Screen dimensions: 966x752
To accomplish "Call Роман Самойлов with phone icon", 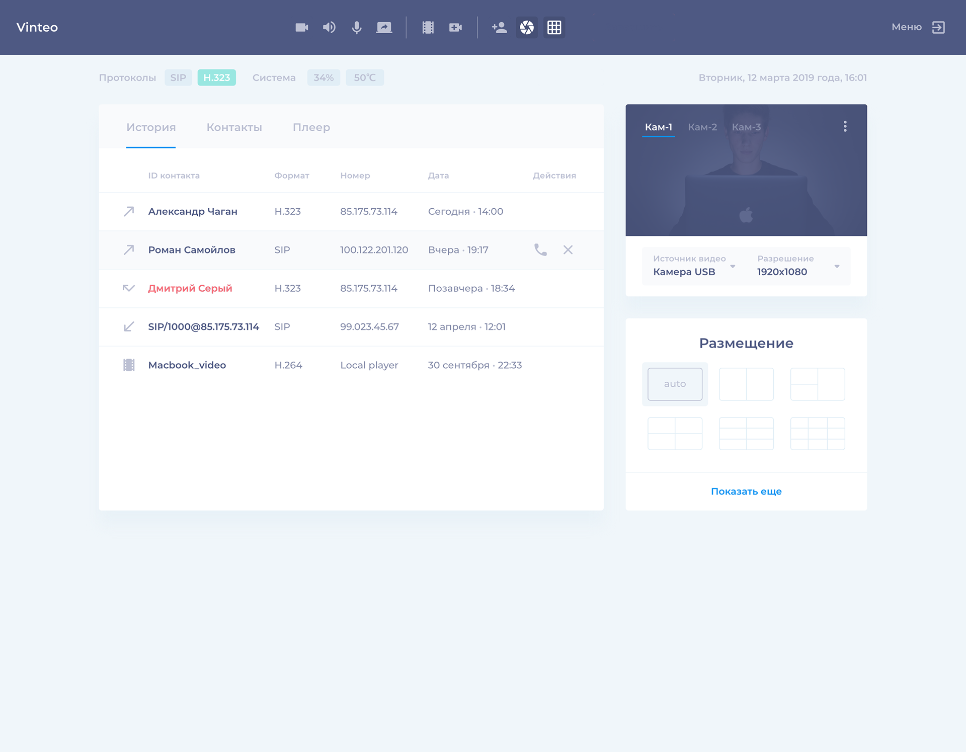I will coord(540,249).
